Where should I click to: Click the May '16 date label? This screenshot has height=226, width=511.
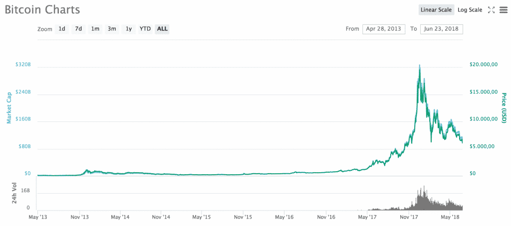[x=285, y=216]
